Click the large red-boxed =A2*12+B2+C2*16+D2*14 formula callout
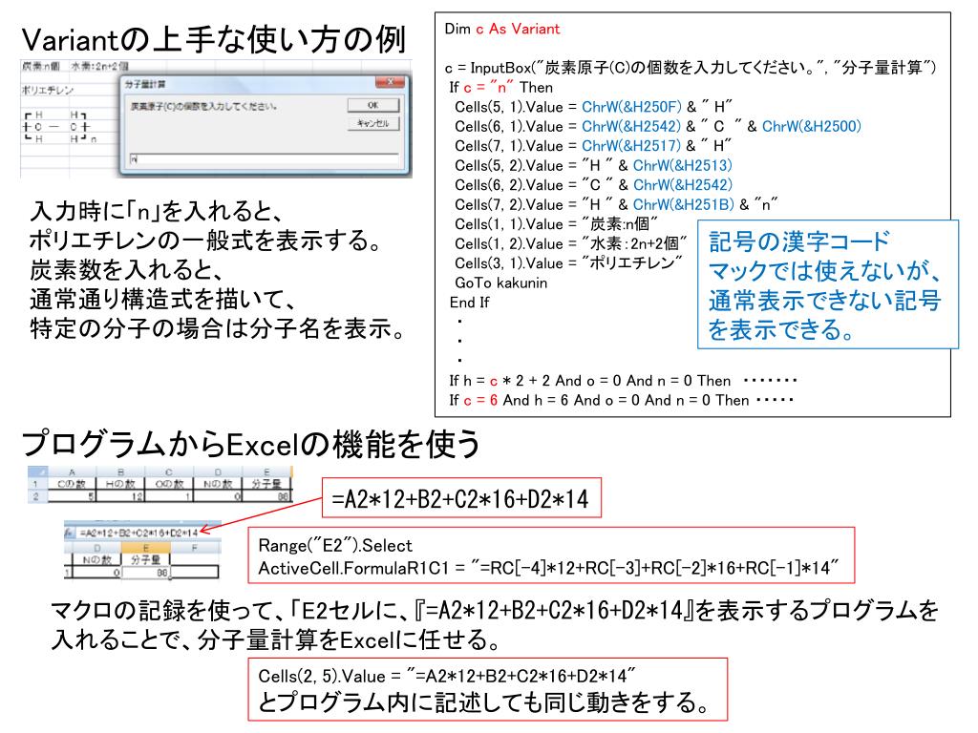 coord(461,498)
